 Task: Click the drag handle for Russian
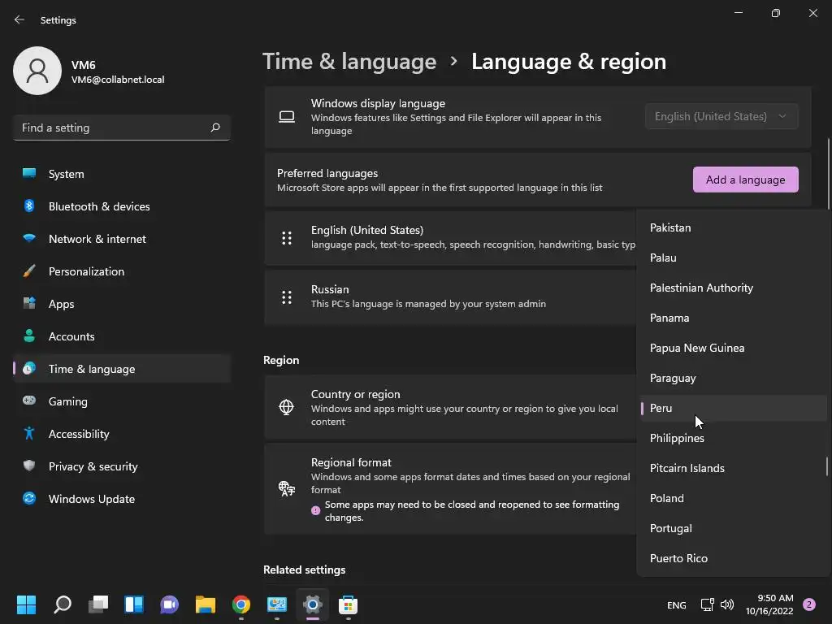pyautogui.click(x=287, y=297)
